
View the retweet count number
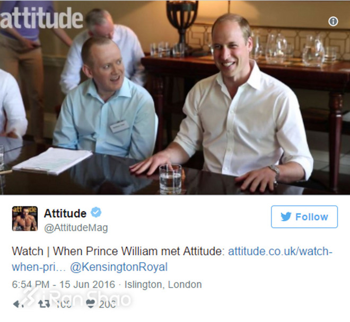click(64, 304)
